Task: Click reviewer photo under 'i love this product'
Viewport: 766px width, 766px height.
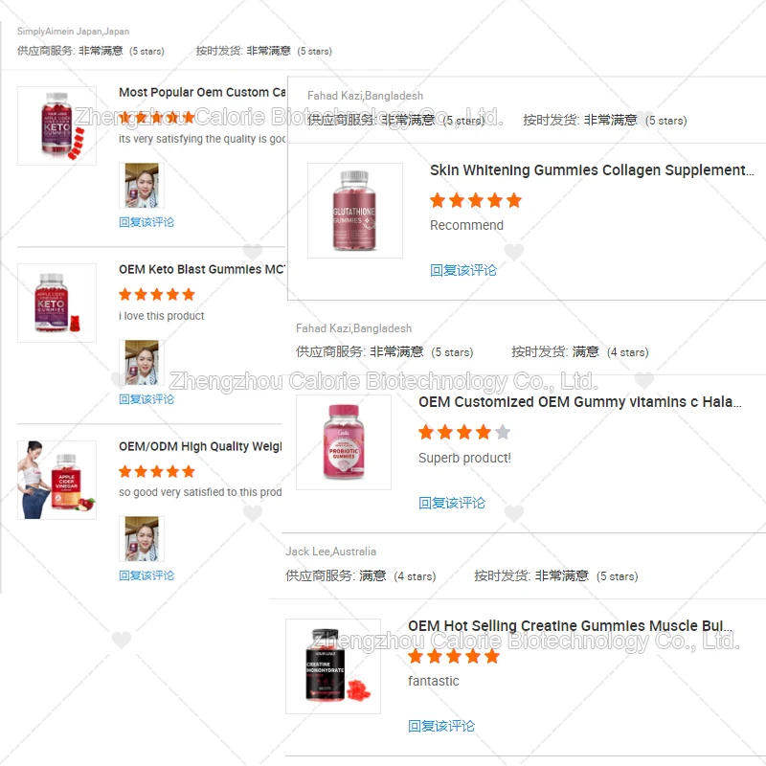Action: coord(142,363)
